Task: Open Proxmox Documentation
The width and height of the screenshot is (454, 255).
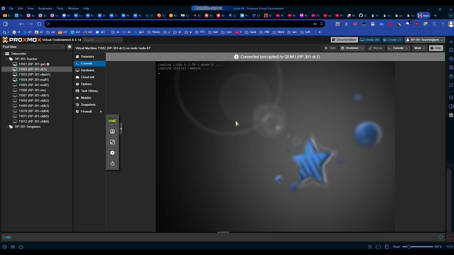Action: [x=344, y=40]
